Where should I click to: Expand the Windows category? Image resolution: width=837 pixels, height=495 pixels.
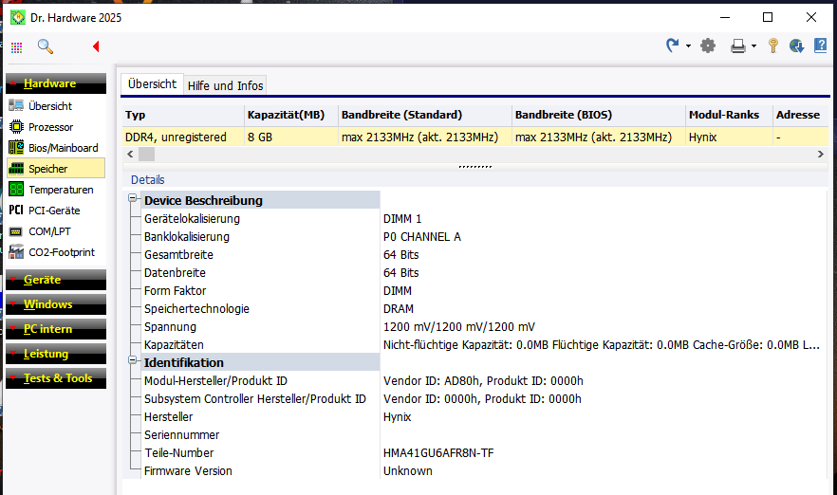(x=56, y=304)
